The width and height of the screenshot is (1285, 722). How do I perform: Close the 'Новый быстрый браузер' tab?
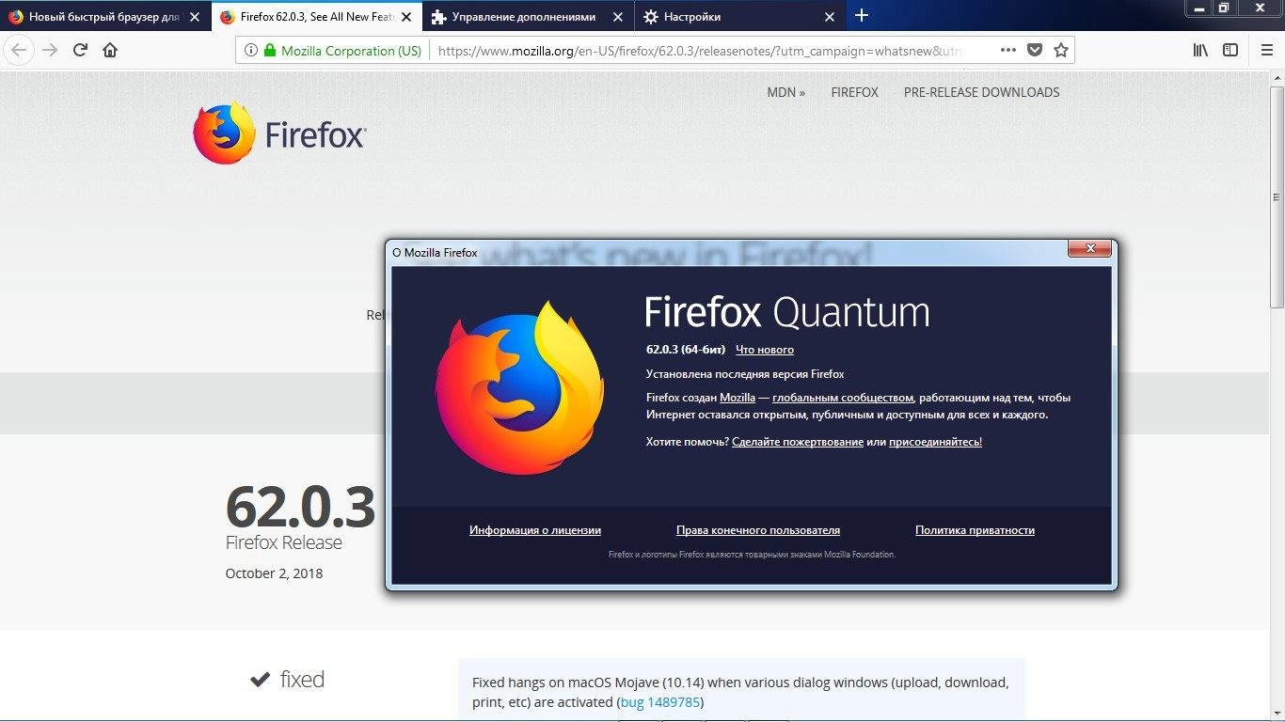point(195,17)
